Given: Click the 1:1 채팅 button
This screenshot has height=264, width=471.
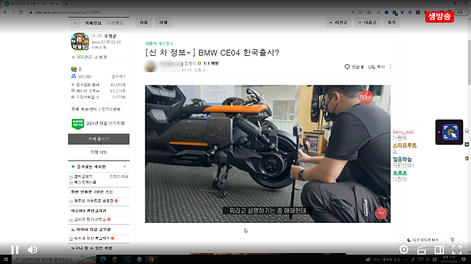Looking at the screenshot, I should (x=211, y=64).
